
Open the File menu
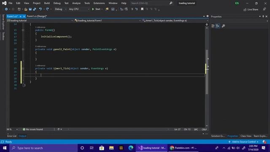pos(10,3)
